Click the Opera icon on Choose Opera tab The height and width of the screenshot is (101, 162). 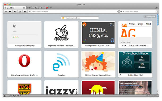pyautogui.click(x=47, y=8)
